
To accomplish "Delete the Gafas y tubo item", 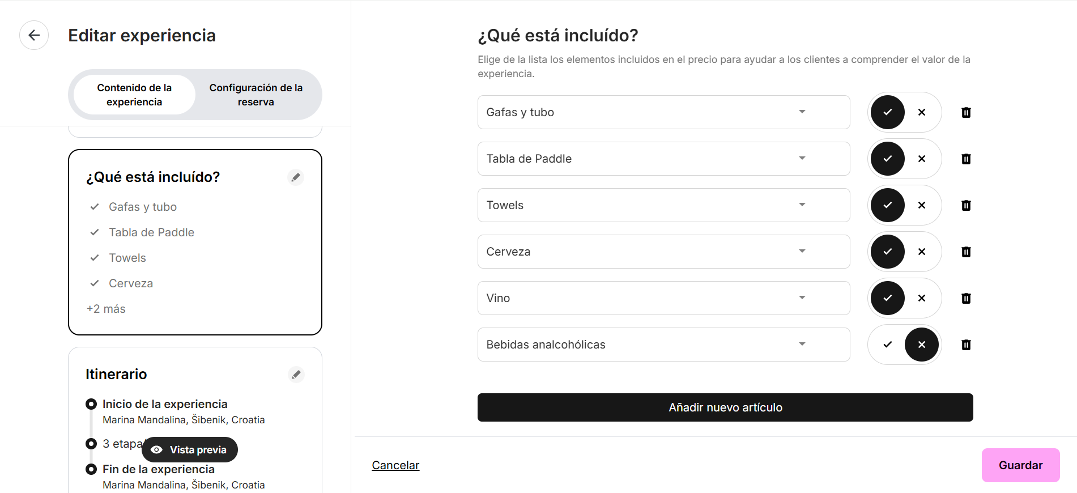I will pos(967,112).
